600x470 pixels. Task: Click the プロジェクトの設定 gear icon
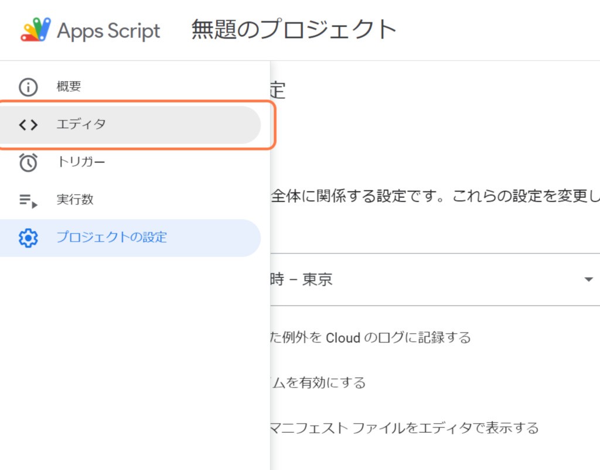28,238
